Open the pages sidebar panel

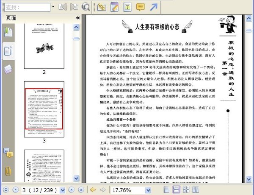tap(8, 51)
